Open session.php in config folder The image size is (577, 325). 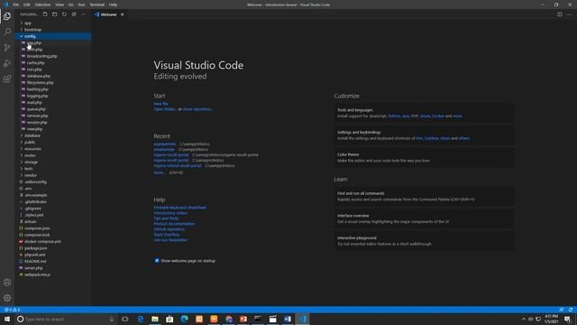[37, 123]
